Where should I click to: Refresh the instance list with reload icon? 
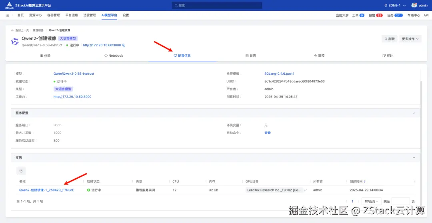click(21, 171)
